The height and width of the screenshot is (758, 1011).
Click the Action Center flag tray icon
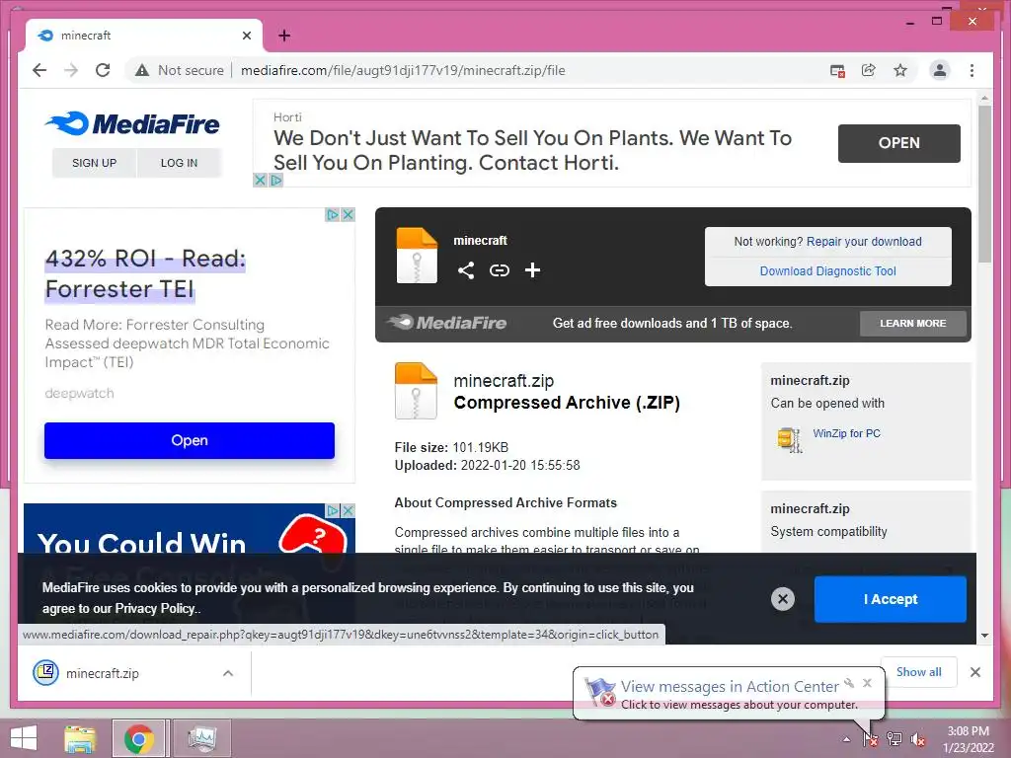[871, 739]
